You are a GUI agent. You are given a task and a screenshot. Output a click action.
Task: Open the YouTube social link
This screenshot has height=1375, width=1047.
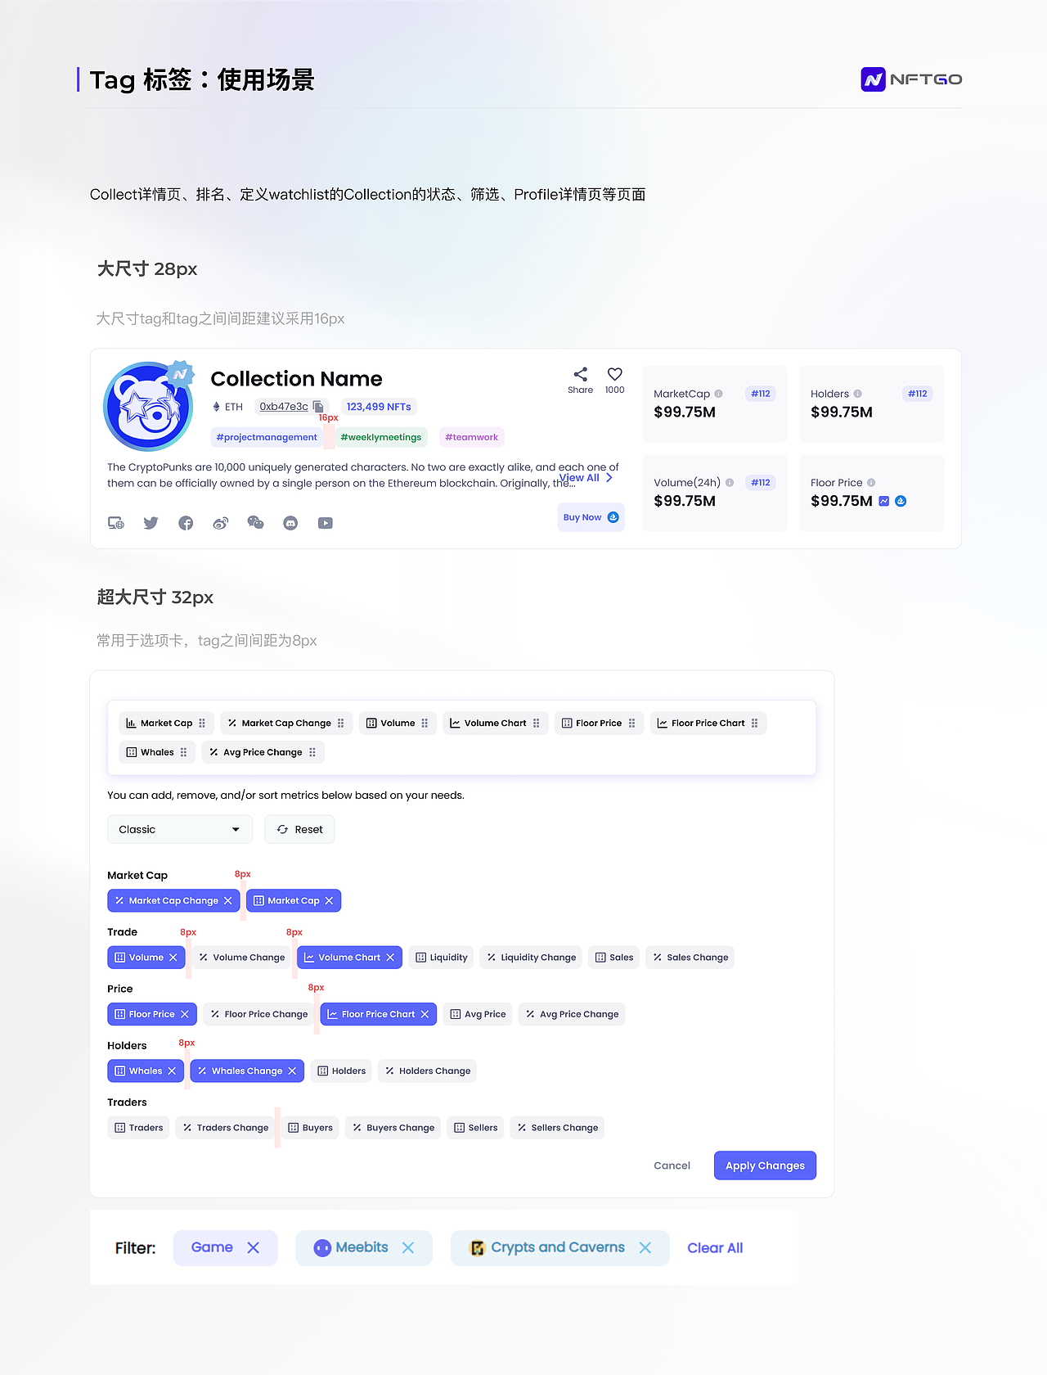(x=326, y=523)
